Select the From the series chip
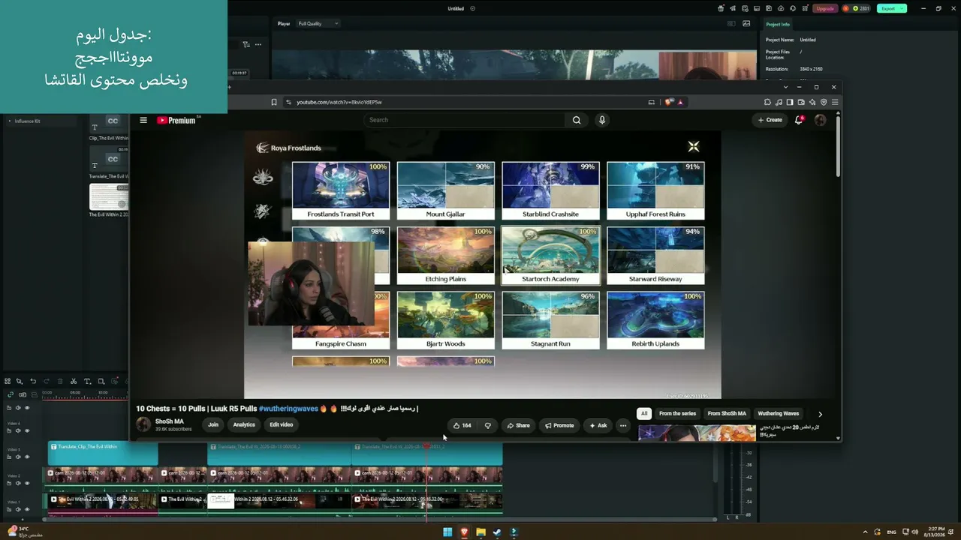Viewport: 961px width, 540px height. click(677, 413)
